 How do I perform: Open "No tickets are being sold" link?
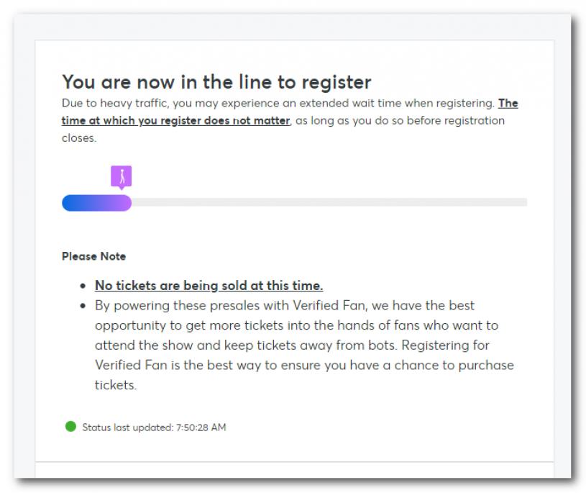pyautogui.click(x=209, y=286)
